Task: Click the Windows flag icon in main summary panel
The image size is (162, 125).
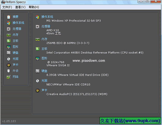Action: point(37,17)
